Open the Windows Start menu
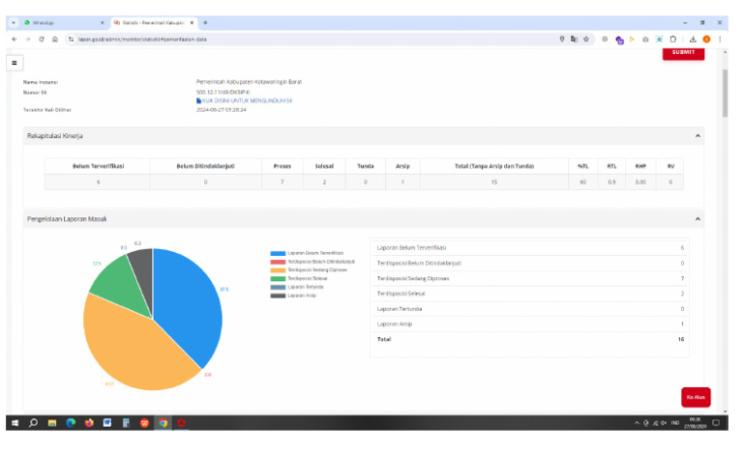Screen dimensions: 743x450 point(15,423)
